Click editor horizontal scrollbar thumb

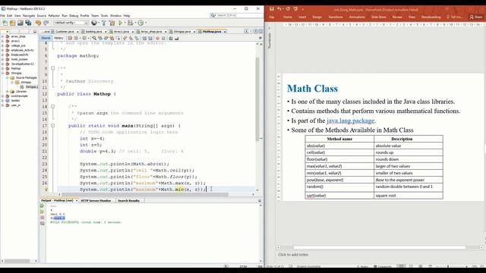[x=145, y=194]
